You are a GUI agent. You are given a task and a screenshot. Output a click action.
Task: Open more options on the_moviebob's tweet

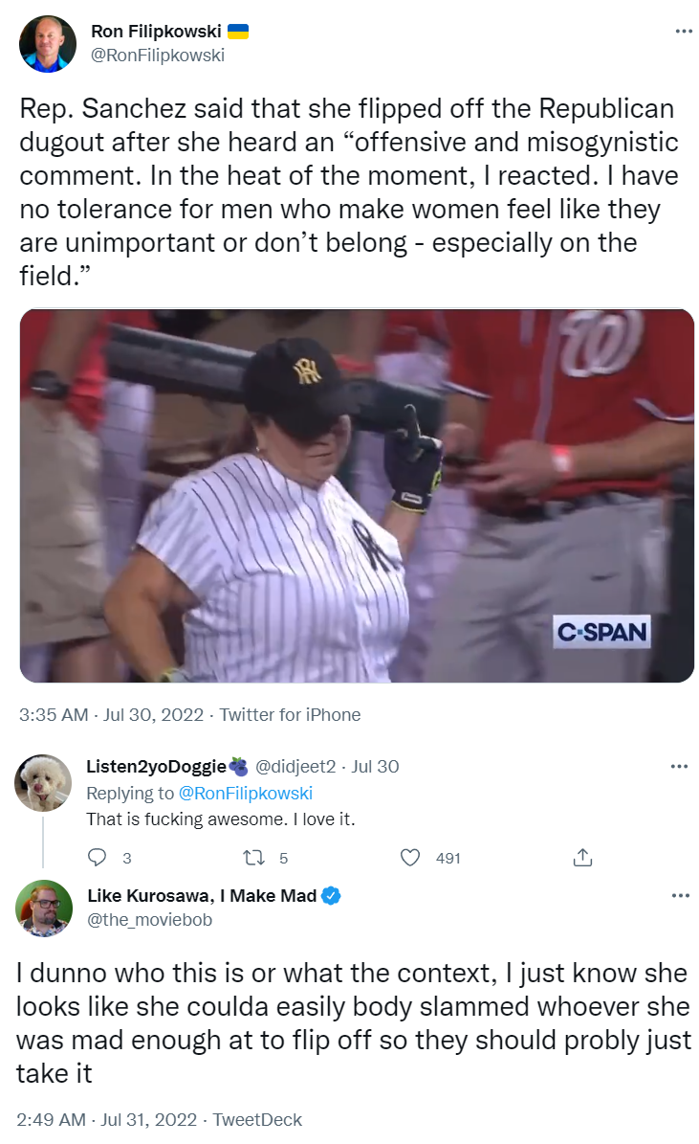679,896
